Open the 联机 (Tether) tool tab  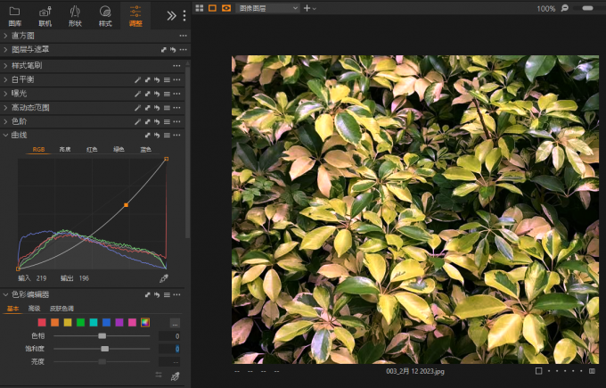coord(45,17)
